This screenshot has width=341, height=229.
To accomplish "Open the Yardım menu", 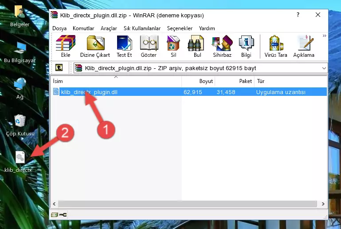I will (207, 28).
